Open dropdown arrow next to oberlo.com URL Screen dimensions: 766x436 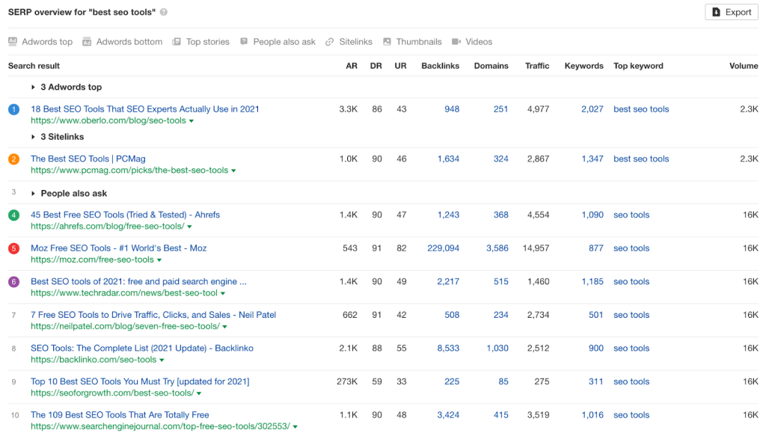(x=191, y=121)
